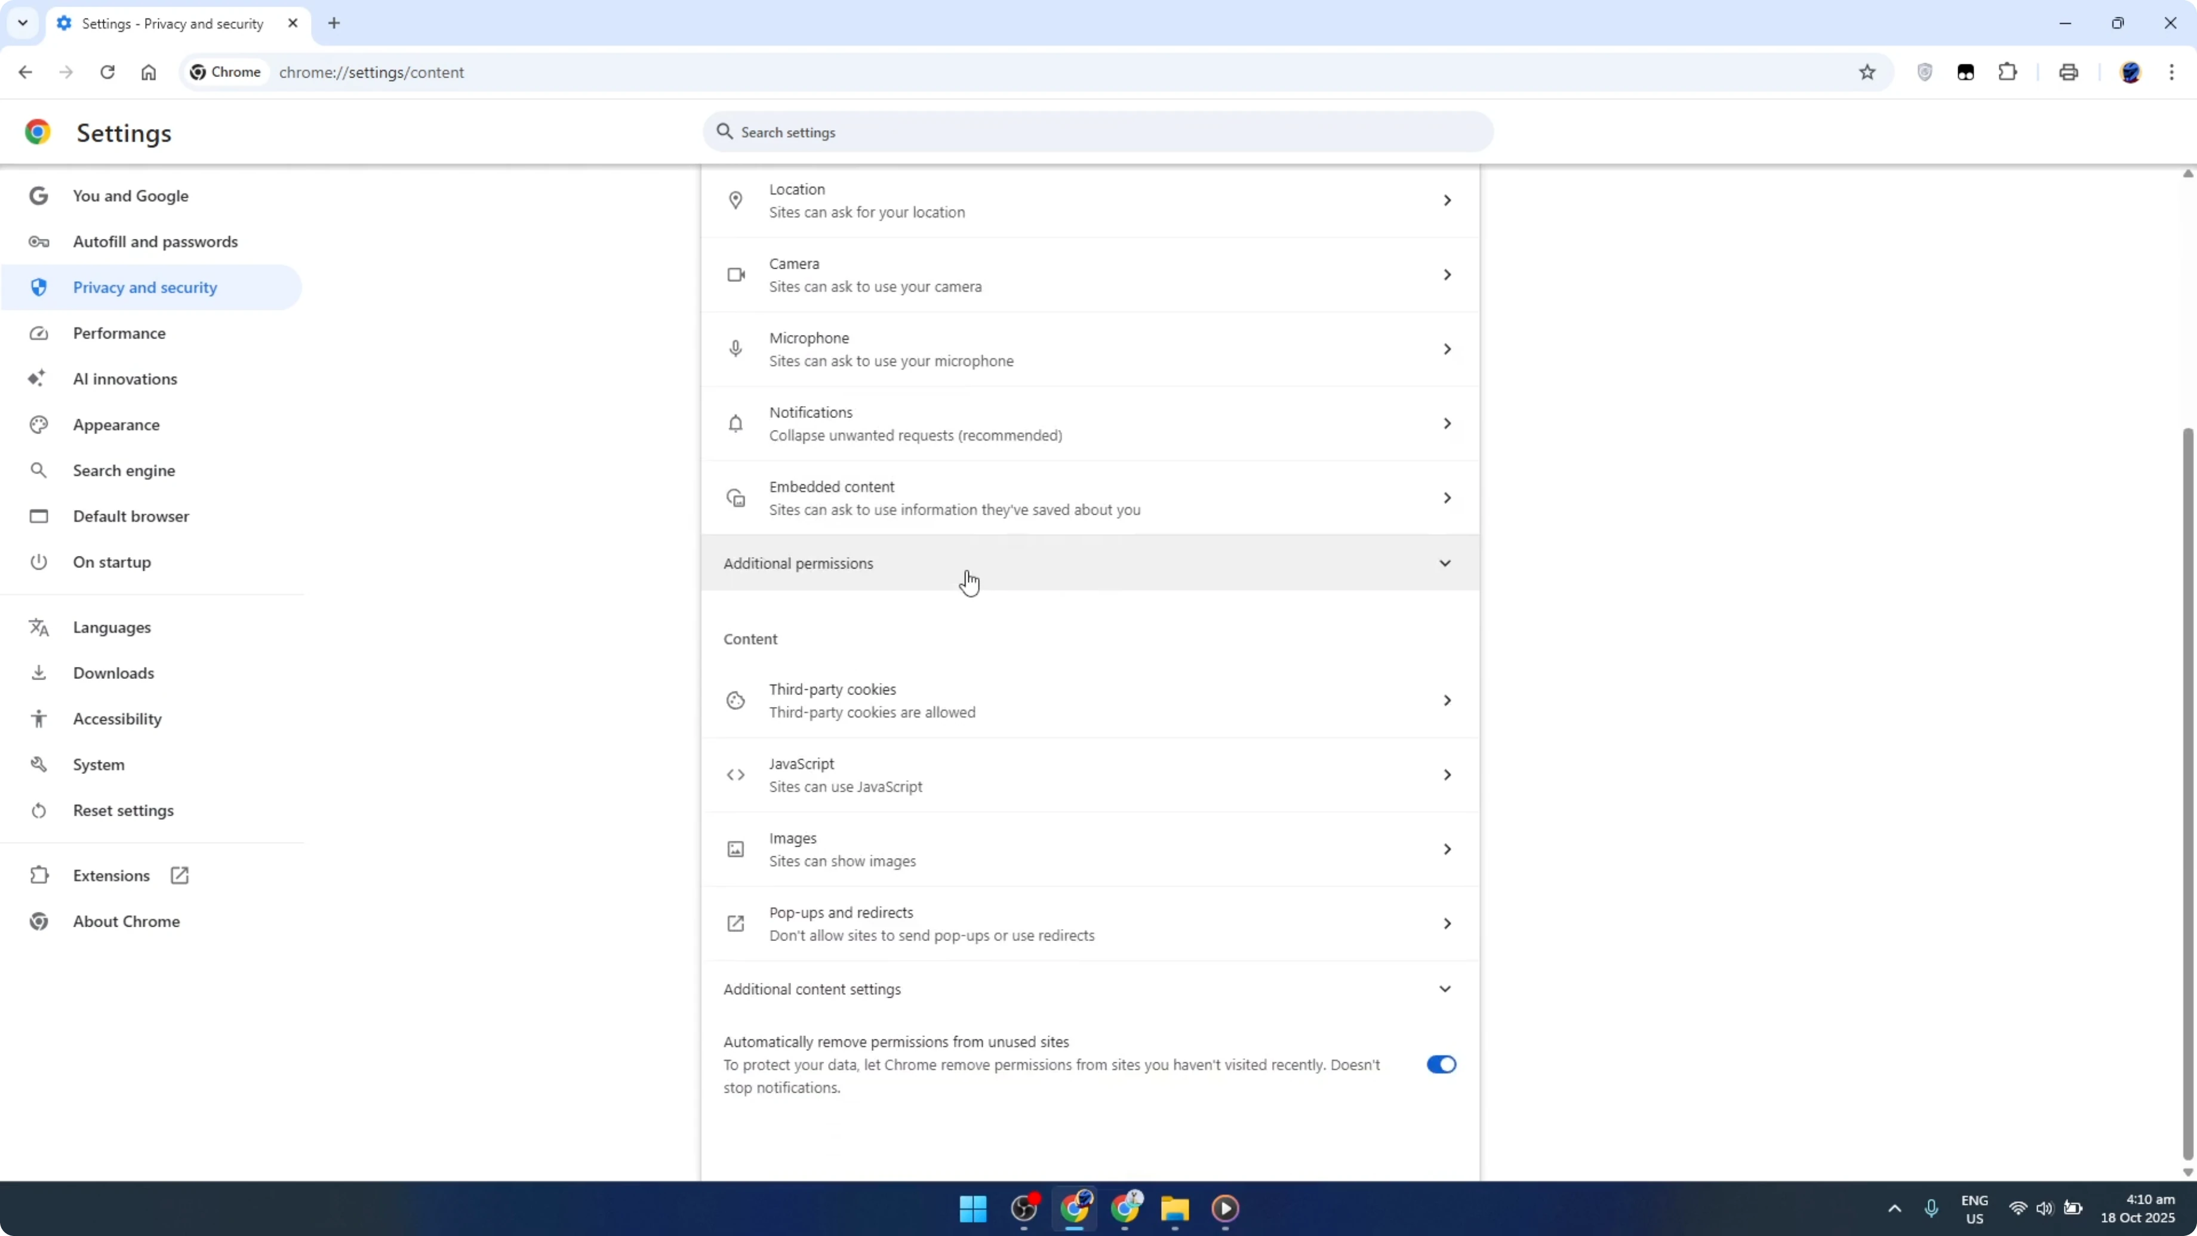2197x1236 pixels.
Task: Click the back navigation arrow
Action: (24, 72)
